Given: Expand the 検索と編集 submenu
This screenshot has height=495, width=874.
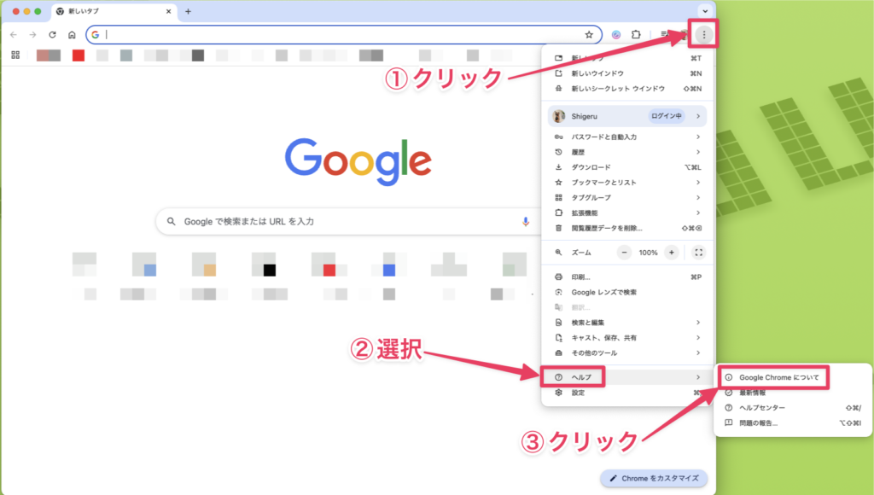Looking at the screenshot, I should [x=627, y=323].
